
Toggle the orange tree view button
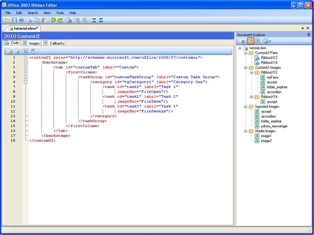point(250,41)
